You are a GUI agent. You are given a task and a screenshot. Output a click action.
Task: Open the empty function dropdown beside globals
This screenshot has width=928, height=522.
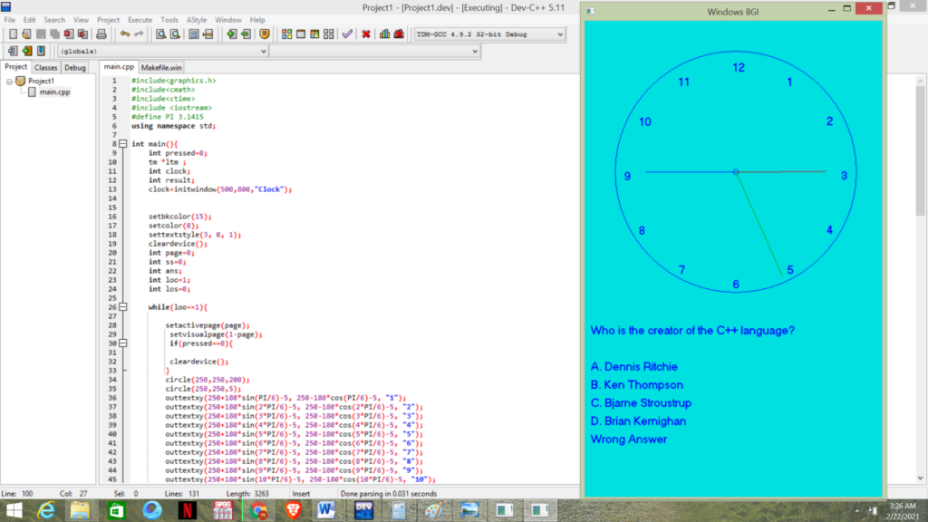pyautogui.click(x=374, y=52)
